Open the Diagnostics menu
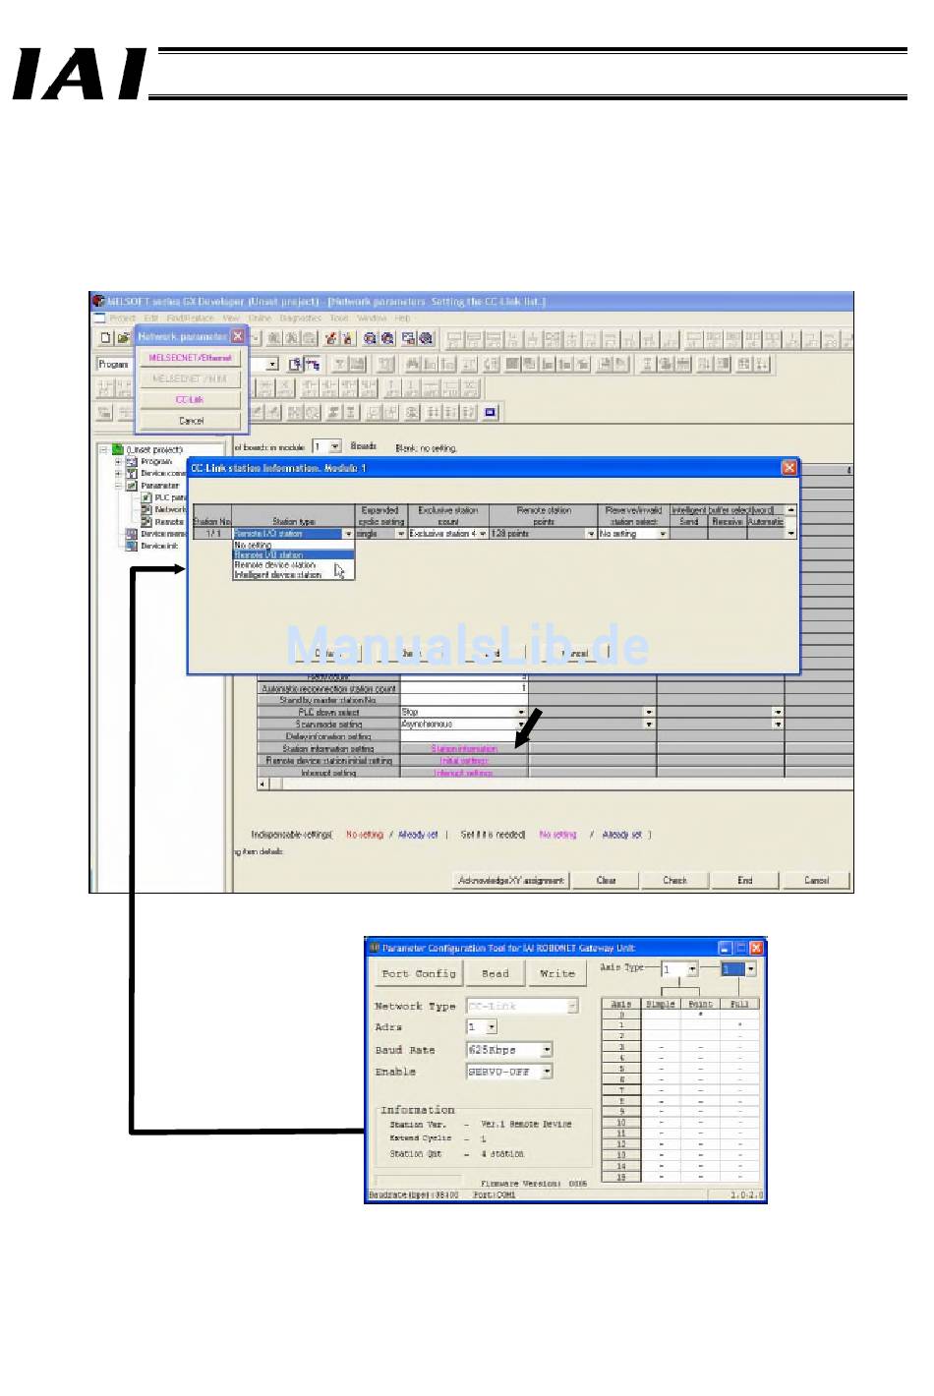The width and height of the screenshot is (934, 1396). [301, 318]
